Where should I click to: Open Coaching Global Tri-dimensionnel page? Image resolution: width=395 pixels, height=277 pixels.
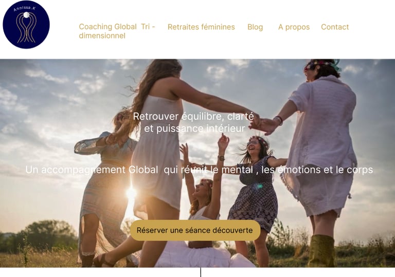[x=117, y=31]
